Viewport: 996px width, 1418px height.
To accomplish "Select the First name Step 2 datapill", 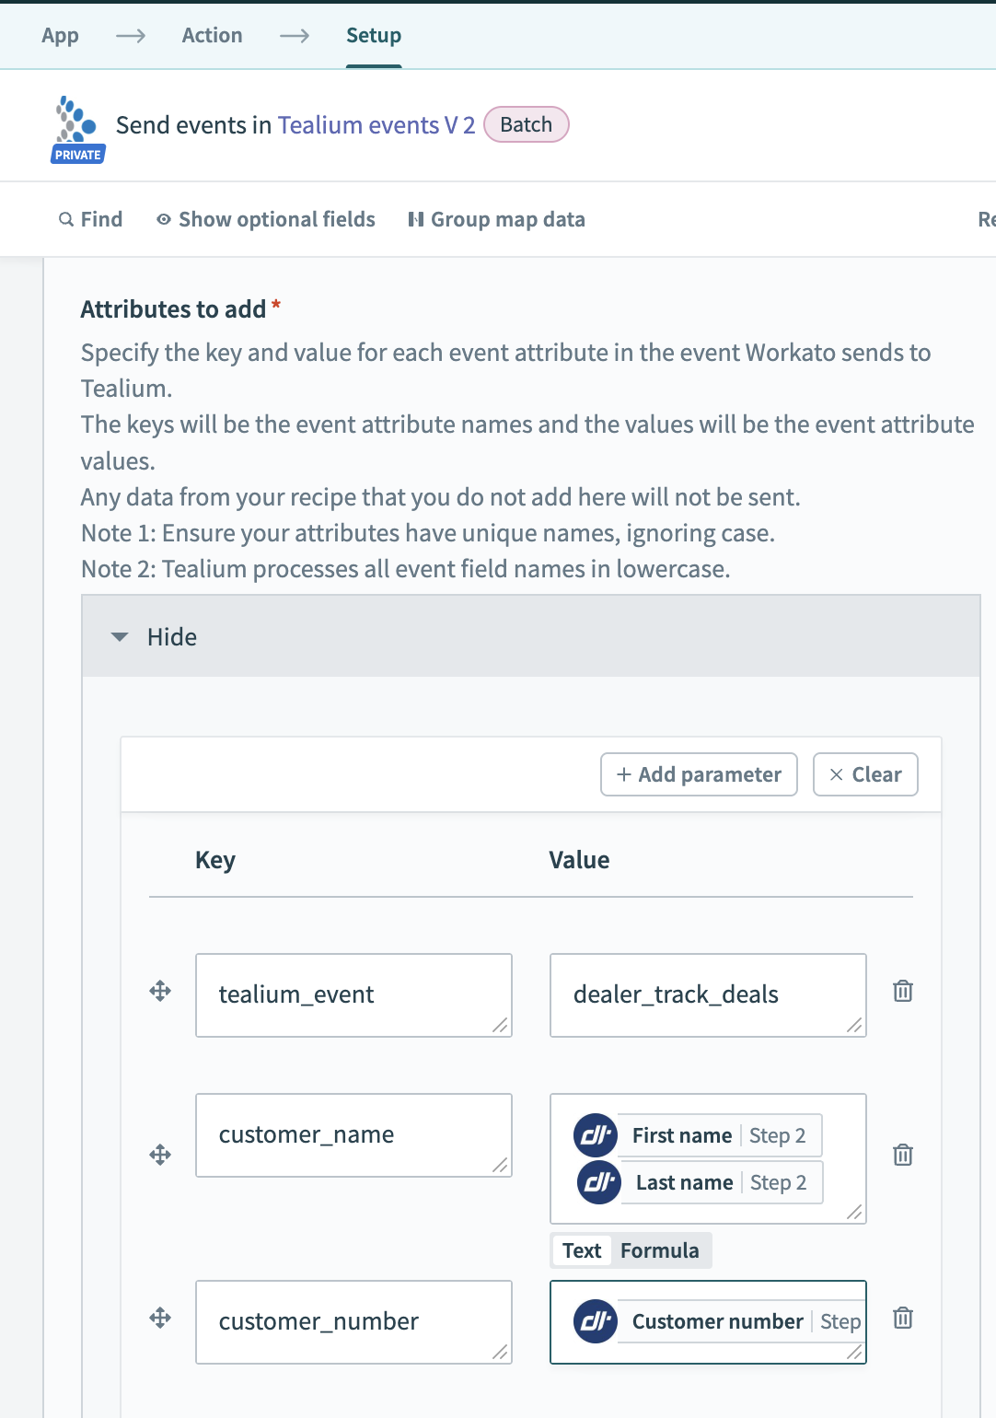I will coord(698,1135).
